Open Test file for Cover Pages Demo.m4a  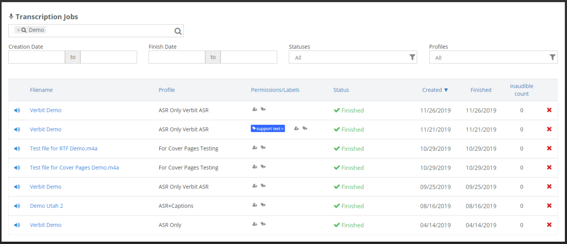[74, 168]
